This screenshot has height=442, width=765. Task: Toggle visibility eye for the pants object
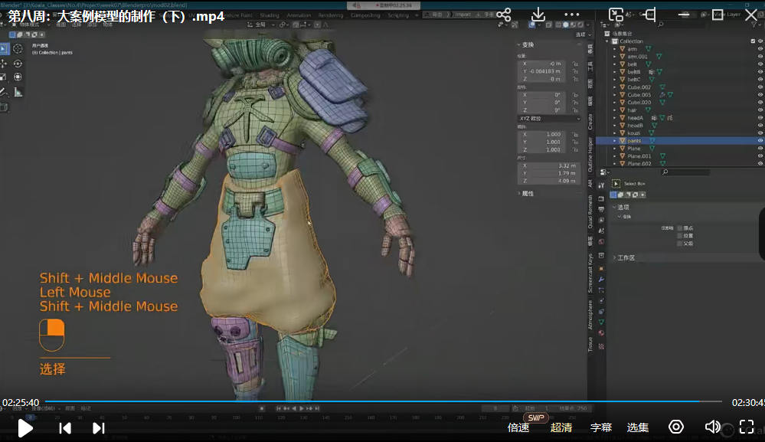point(760,141)
